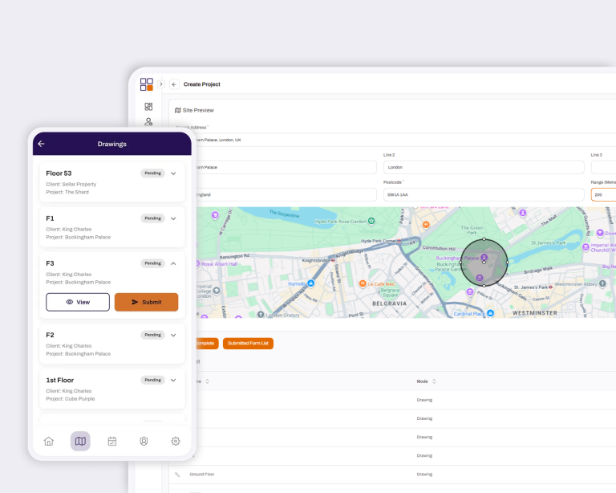
Task: Click Hyde Park Corner station marker
Action: (399, 241)
